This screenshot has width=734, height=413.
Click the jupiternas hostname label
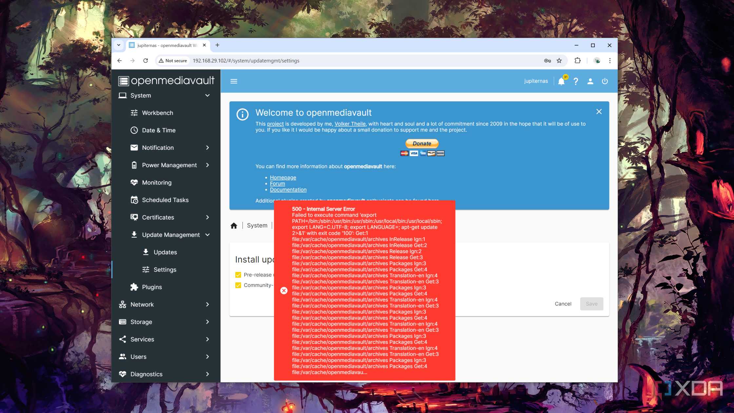tap(536, 81)
